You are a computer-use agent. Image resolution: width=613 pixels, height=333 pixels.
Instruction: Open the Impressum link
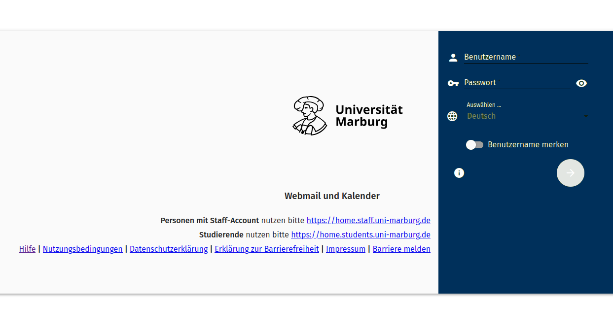(346, 249)
